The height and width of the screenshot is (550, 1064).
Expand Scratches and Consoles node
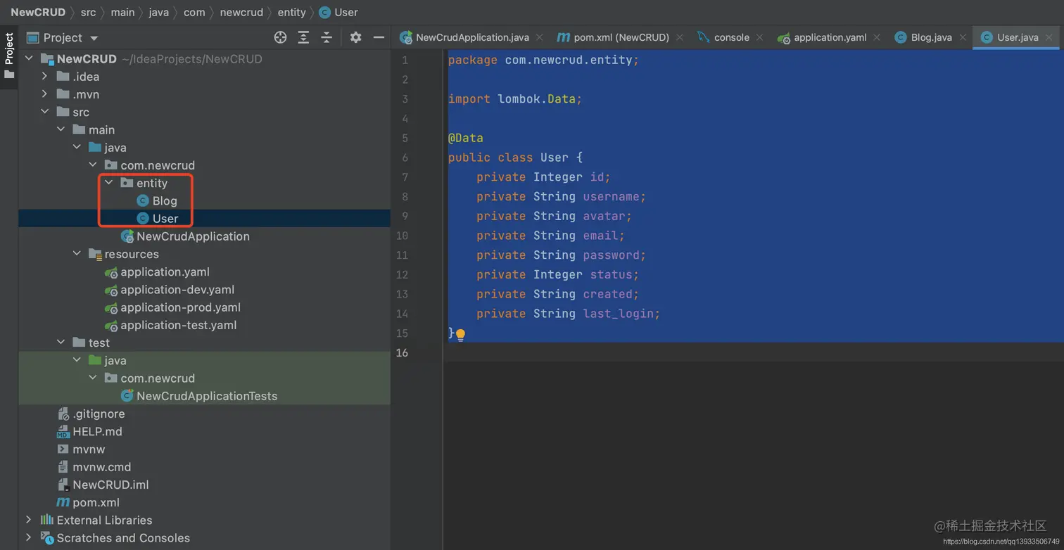29,538
